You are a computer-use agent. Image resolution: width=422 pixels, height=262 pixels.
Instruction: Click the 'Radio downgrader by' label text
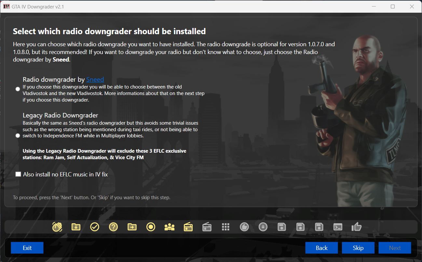[54, 79]
